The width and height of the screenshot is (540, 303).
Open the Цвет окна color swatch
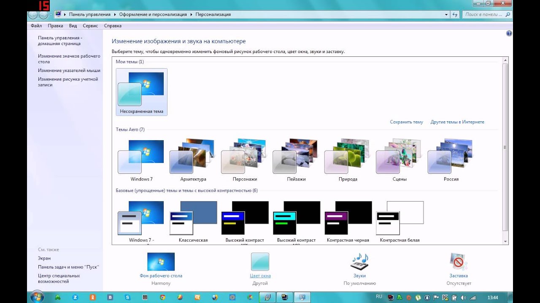[x=260, y=261]
